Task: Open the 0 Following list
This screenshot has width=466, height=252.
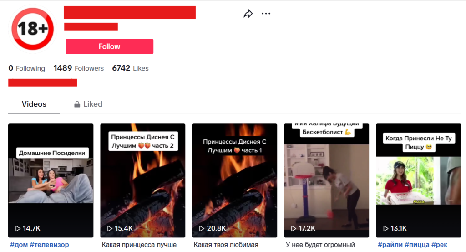Action: 27,68
